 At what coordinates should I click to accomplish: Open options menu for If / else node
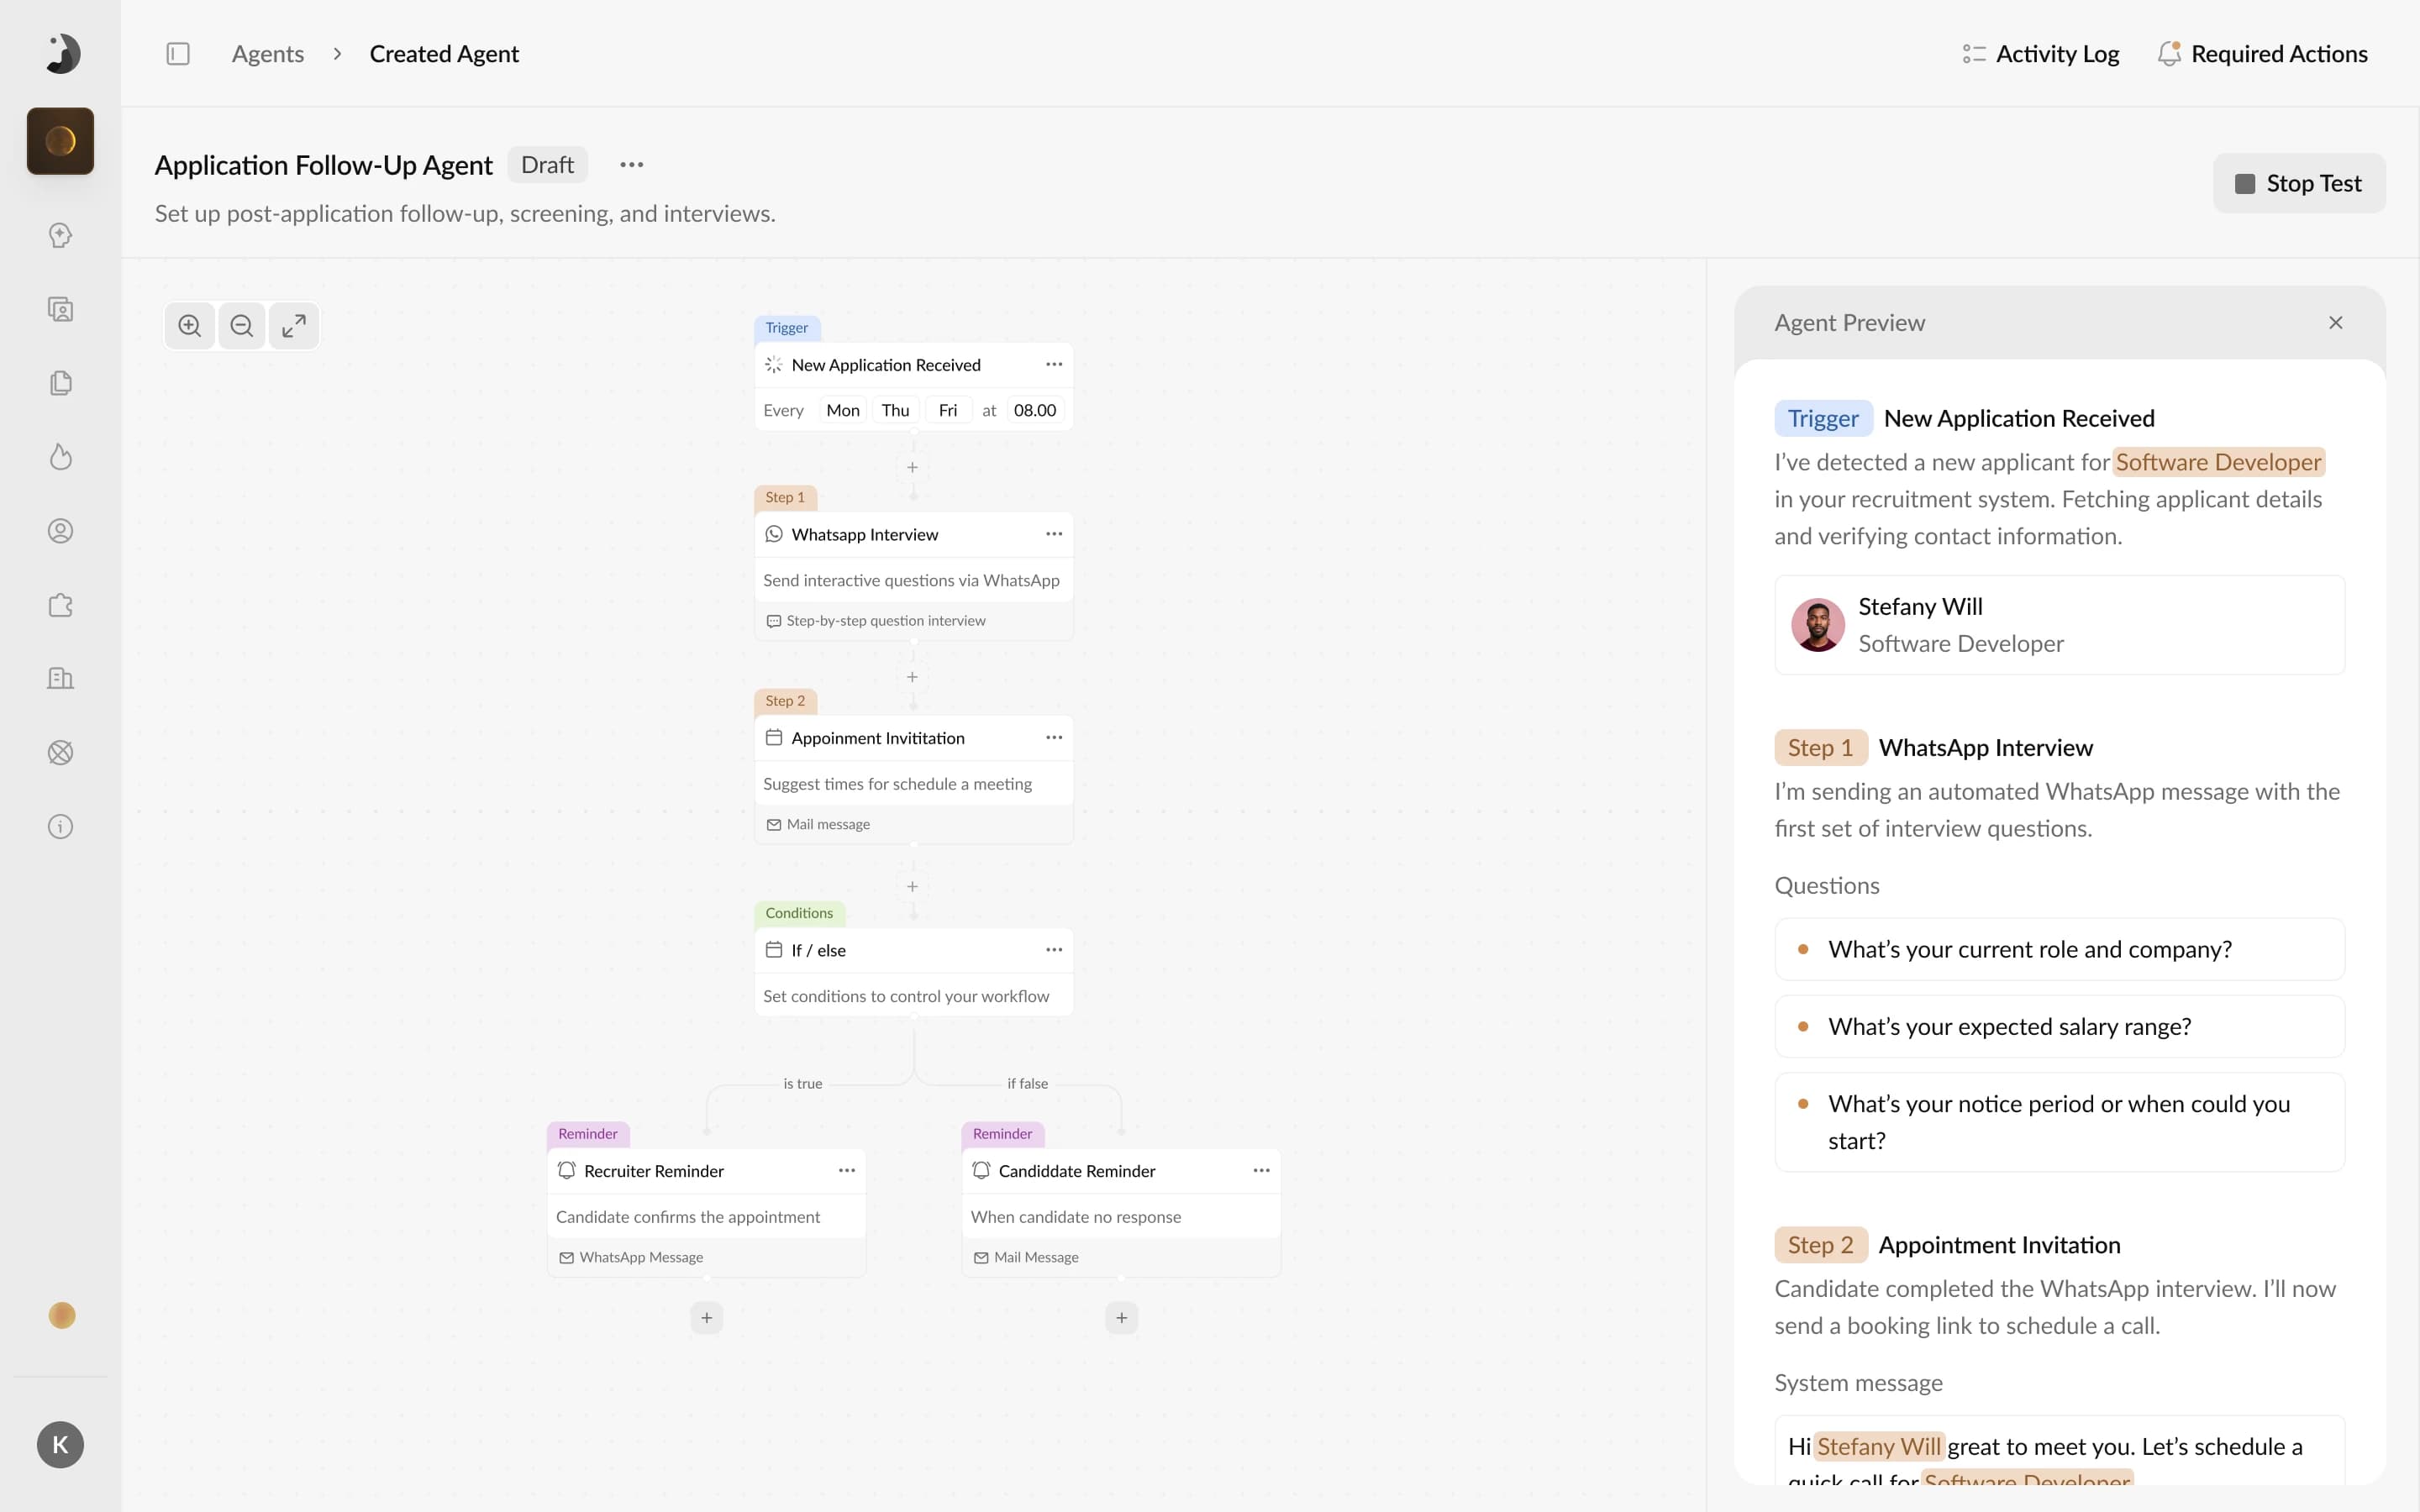point(1053,950)
